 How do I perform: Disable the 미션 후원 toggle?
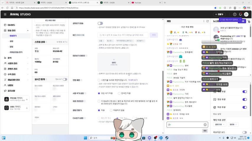[x=245, y=107]
